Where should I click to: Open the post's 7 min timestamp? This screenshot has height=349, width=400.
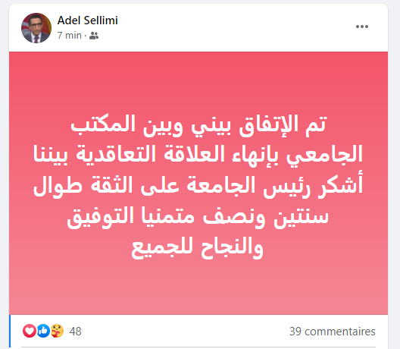tap(70, 36)
